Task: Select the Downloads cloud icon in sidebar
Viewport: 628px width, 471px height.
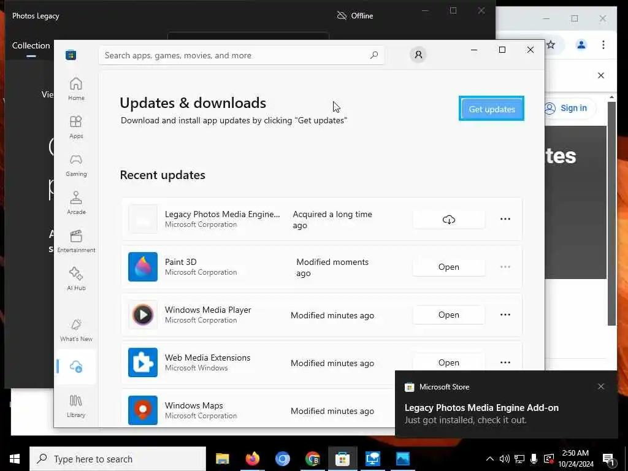Action: 76,367
